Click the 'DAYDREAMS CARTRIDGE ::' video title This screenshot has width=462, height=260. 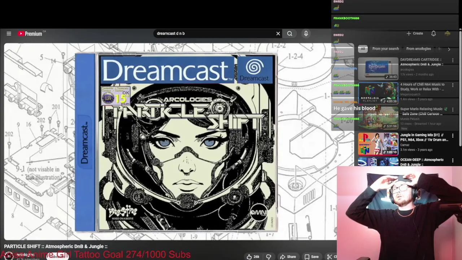tap(422, 62)
